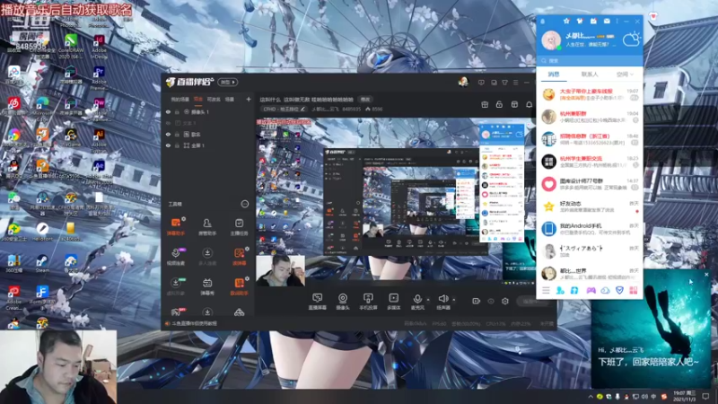Image resolution: width=718 pixels, height=404 pixels.
Task: Open the Steam desktop shortcut
Action: pyautogui.click(x=42, y=263)
